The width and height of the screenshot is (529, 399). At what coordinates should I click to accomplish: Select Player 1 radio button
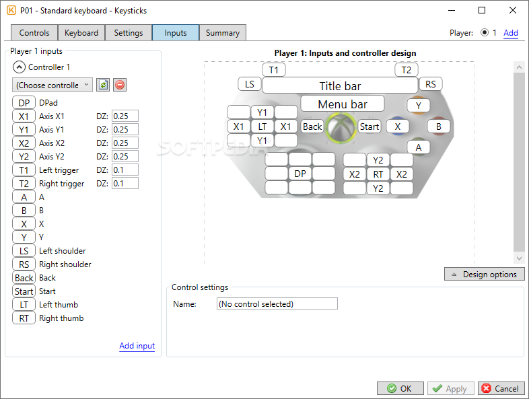coord(485,33)
